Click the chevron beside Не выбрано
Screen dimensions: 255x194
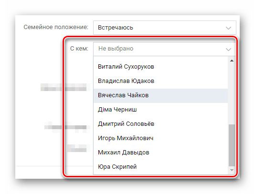tap(228, 50)
